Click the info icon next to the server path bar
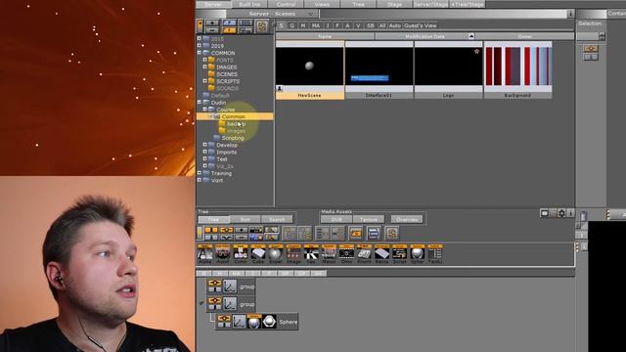This screenshot has height=352, width=626. [570, 14]
